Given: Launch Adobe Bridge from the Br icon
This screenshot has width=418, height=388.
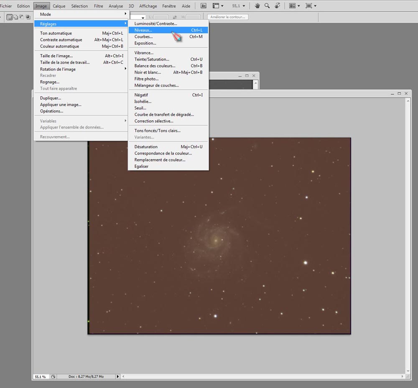Looking at the screenshot, I should click(x=204, y=6).
